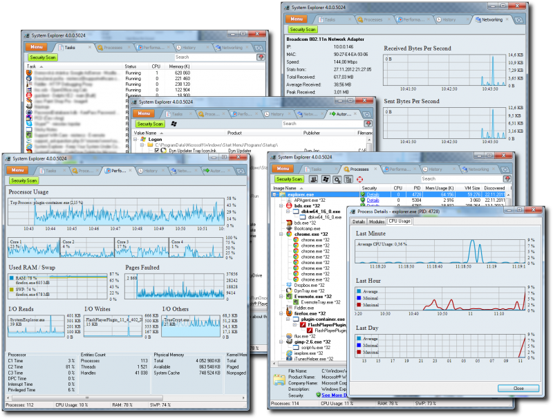Image resolution: width=553 pixels, height=419 pixels.
Task: Select Networking tab in Processes window
Action: [x=478, y=169]
